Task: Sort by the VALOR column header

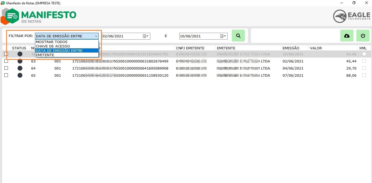Action: [316, 48]
